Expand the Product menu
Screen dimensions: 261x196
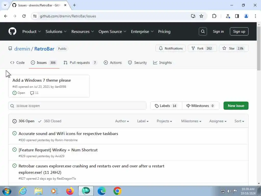pyautogui.click(x=31, y=31)
